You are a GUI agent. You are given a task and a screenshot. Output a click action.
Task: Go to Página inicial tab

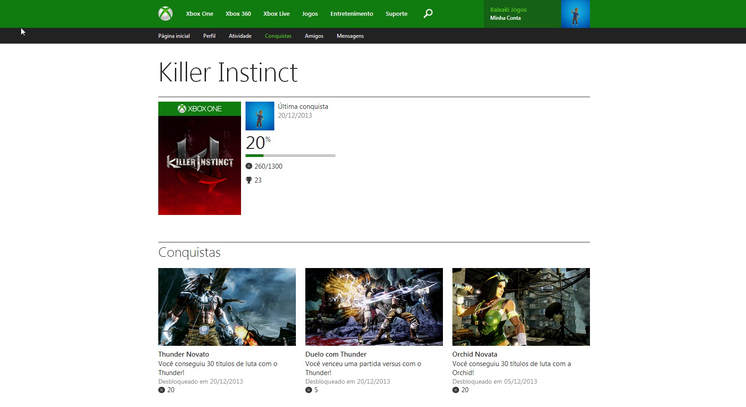point(174,36)
